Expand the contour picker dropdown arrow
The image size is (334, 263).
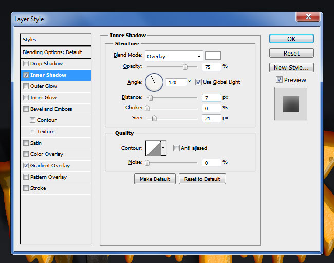click(x=164, y=148)
